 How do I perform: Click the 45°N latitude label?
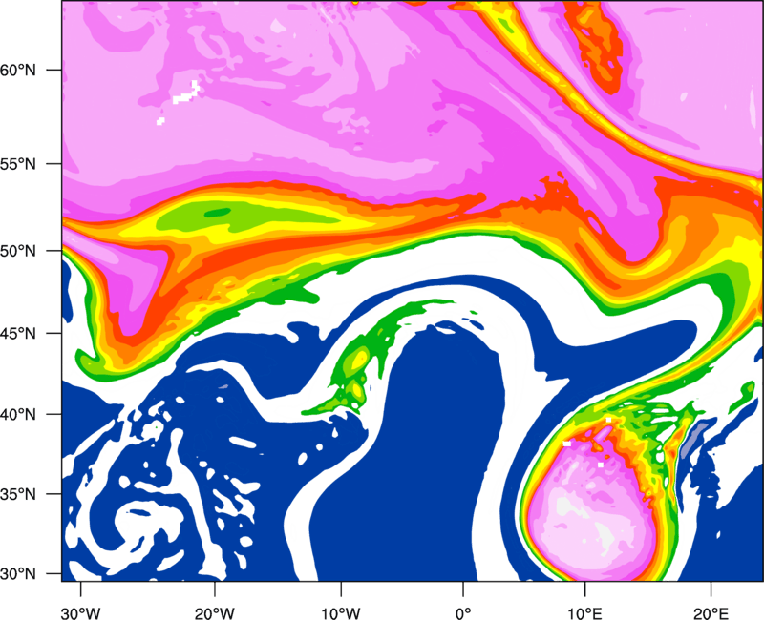pyautogui.click(x=18, y=334)
